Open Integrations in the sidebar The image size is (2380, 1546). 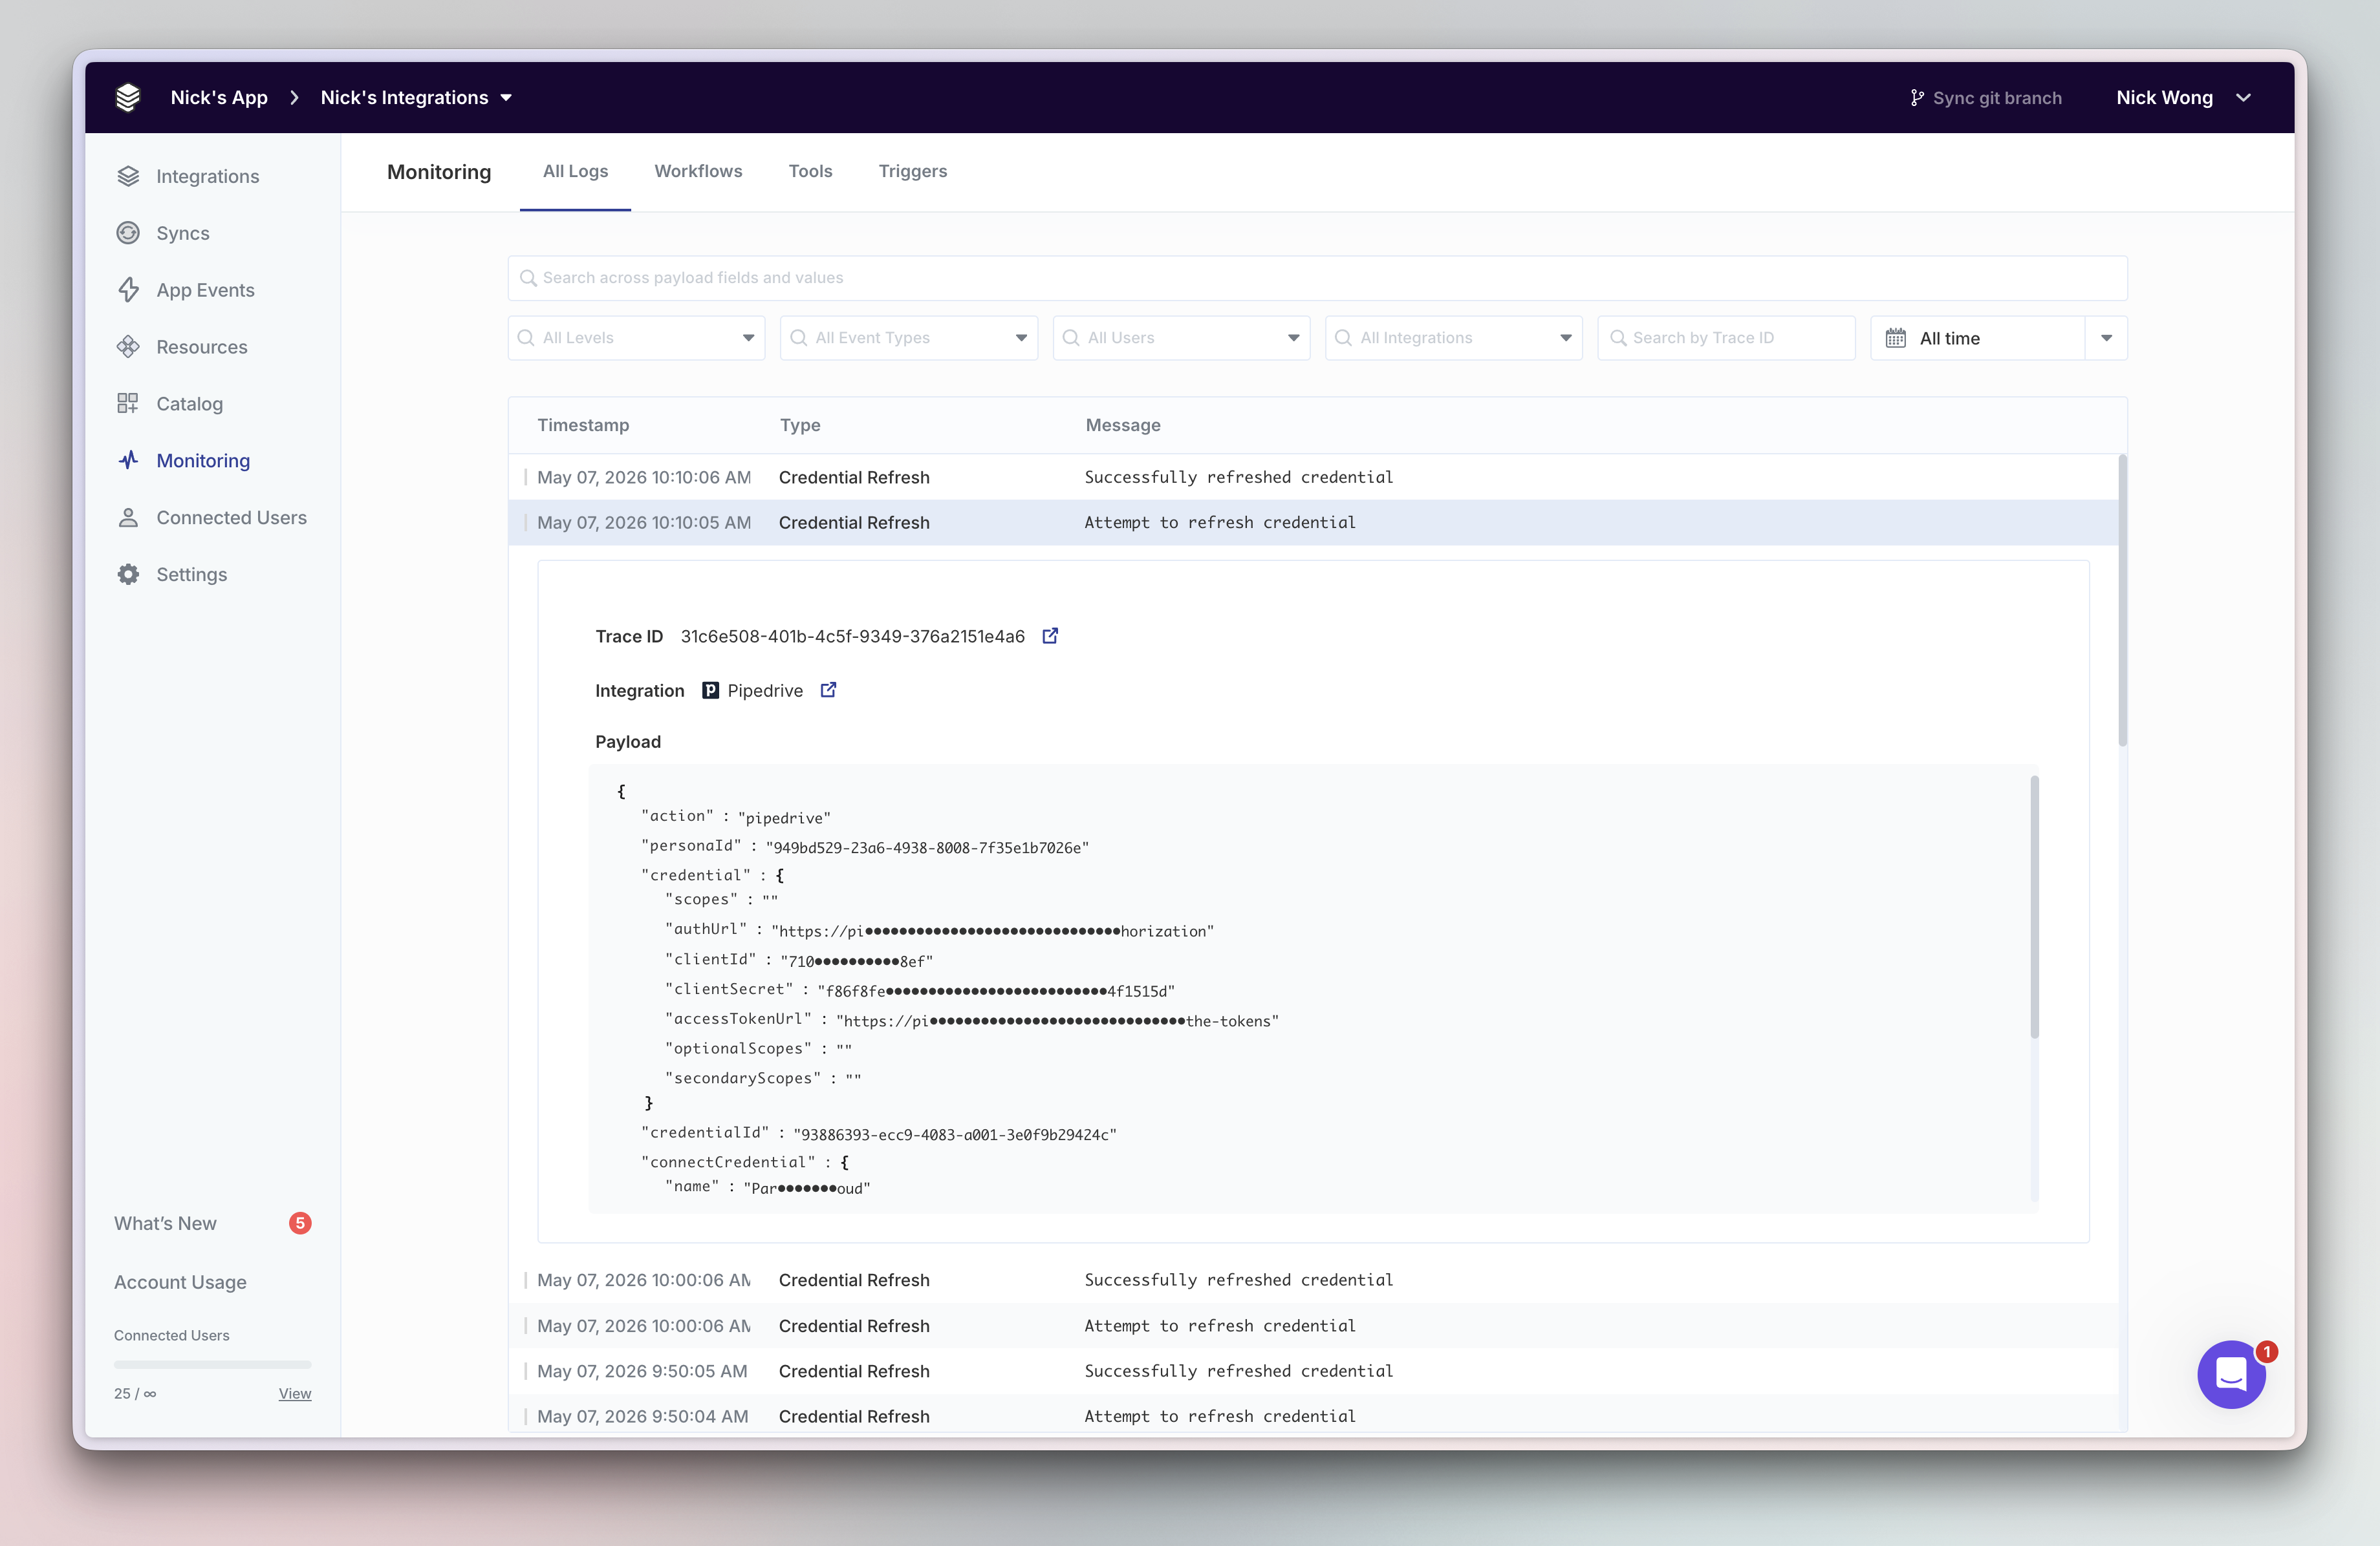click(x=188, y=176)
